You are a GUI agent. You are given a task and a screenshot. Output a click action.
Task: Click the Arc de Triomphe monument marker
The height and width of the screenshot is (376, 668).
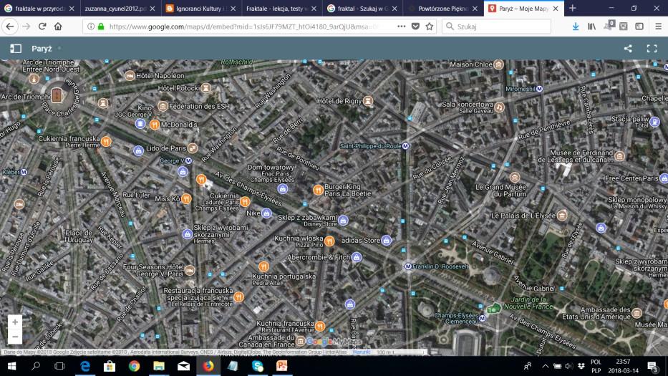click(x=57, y=95)
